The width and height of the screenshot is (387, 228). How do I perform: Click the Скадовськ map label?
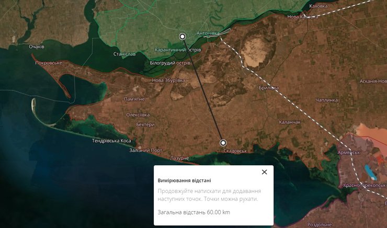tap(235, 151)
